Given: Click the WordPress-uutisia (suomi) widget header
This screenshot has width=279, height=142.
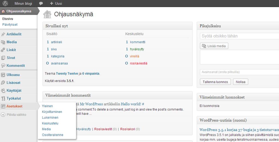Looking at the screenshot, I should pos(238,120).
